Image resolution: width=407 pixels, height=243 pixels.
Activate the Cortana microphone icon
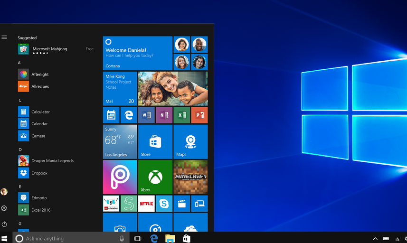click(x=122, y=238)
